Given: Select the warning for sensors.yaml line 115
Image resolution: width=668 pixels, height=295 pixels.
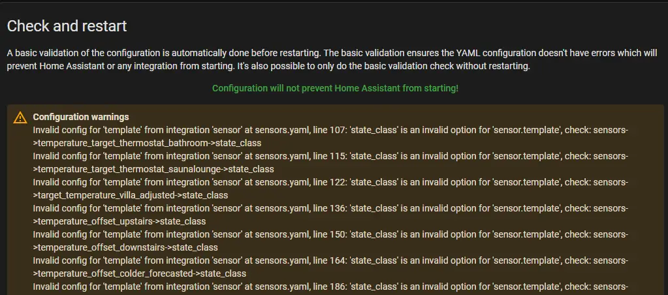Looking at the screenshot, I should (x=330, y=156).
